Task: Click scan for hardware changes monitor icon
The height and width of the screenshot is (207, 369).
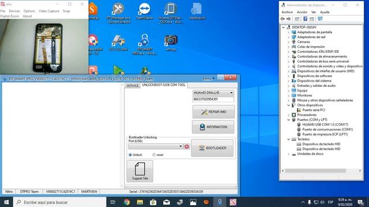Action: tap(320, 19)
